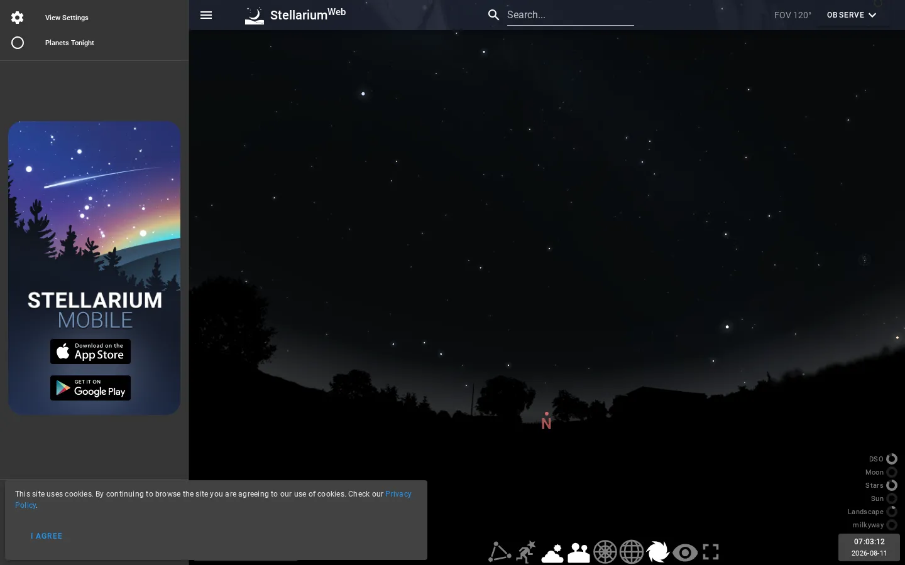Open View Settings menu entry
The image size is (905, 565).
point(94,18)
